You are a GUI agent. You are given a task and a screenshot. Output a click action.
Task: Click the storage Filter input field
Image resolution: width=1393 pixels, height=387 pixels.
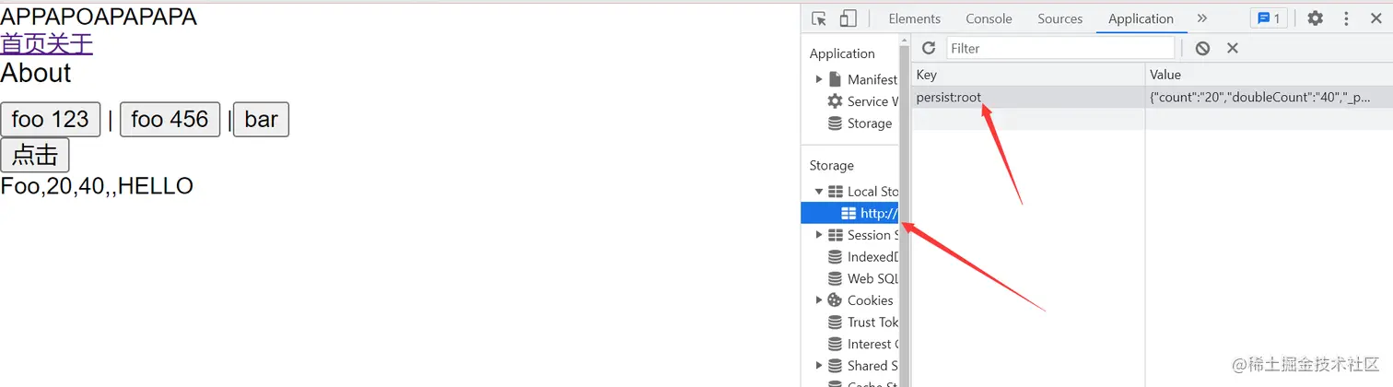[x=1060, y=48]
